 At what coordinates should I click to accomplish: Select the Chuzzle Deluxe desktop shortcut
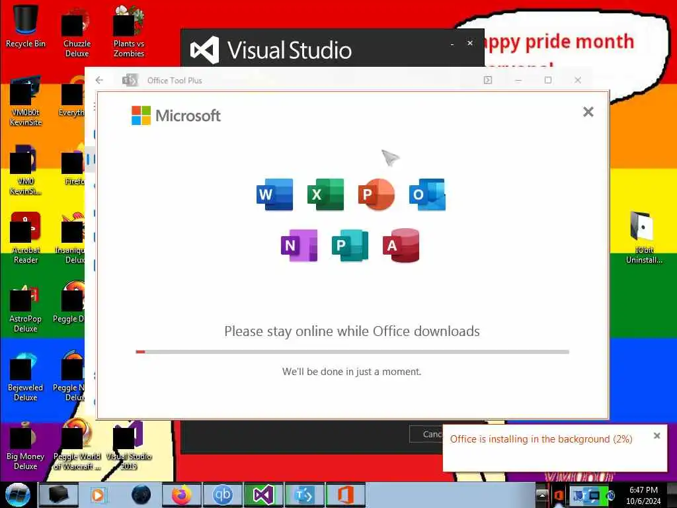pyautogui.click(x=77, y=33)
